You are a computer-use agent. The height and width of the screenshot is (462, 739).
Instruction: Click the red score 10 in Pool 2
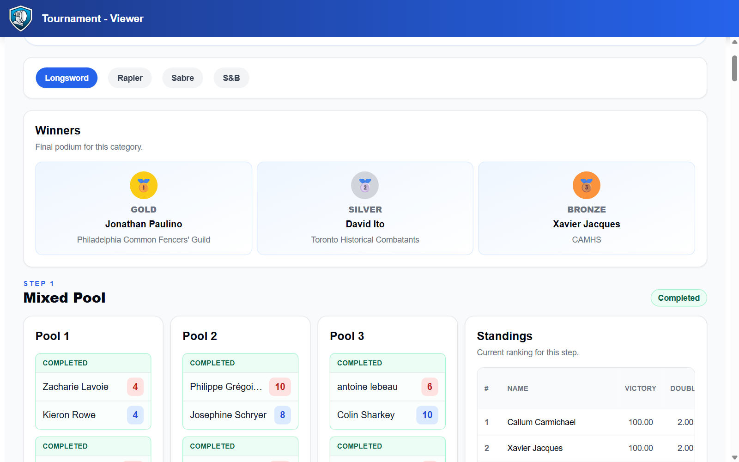pos(280,387)
